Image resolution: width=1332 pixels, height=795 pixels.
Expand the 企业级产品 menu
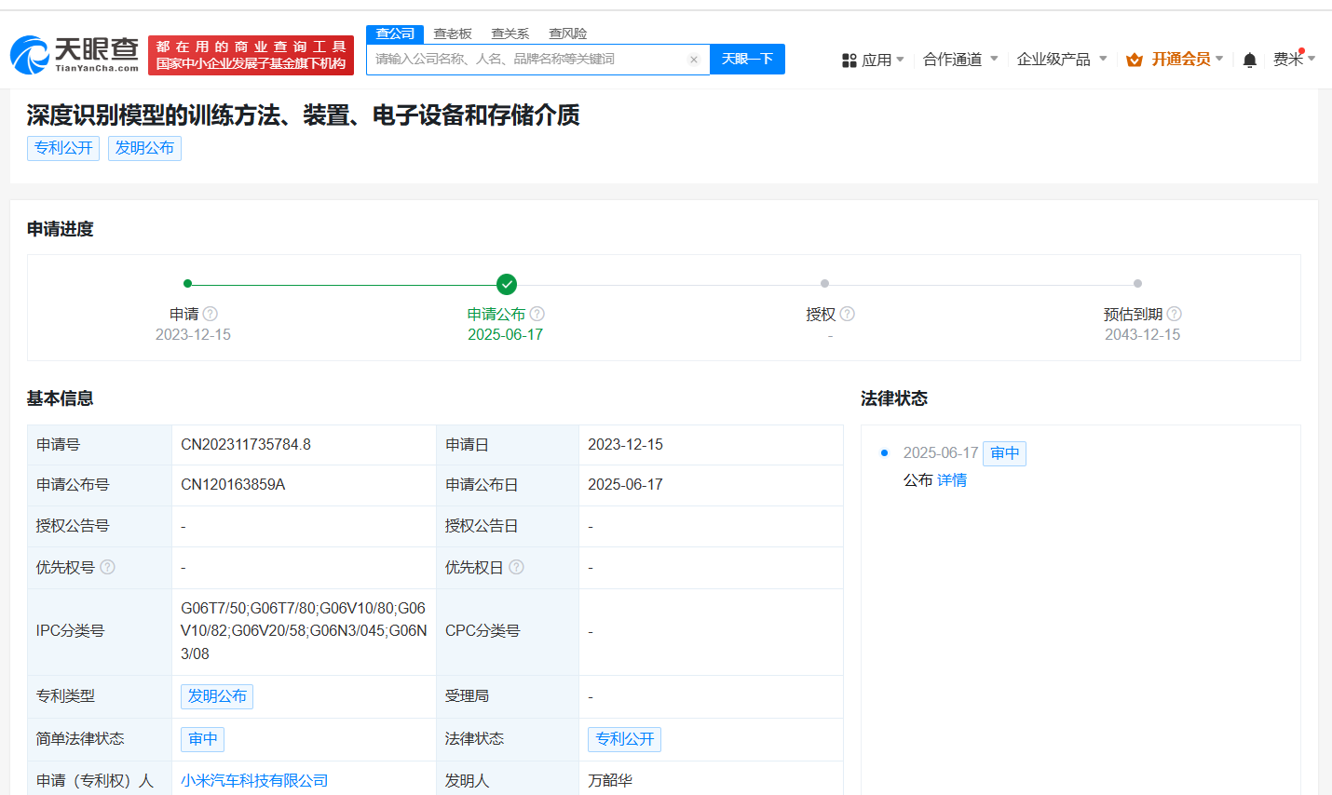[1062, 60]
